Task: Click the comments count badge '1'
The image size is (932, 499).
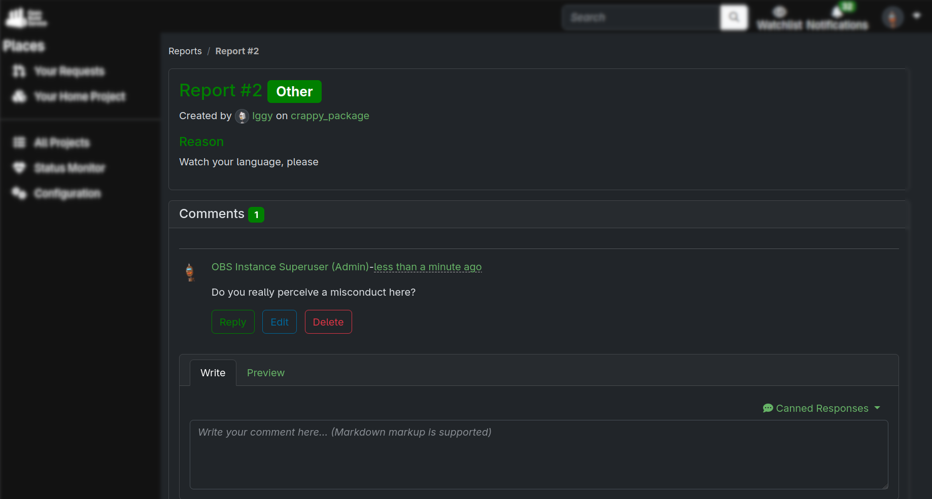Action: click(256, 215)
